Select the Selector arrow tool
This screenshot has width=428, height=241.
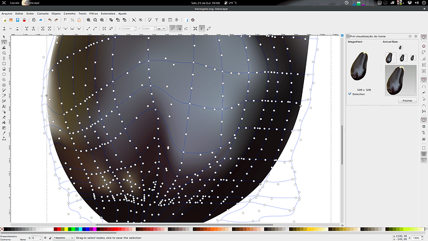point(4,37)
